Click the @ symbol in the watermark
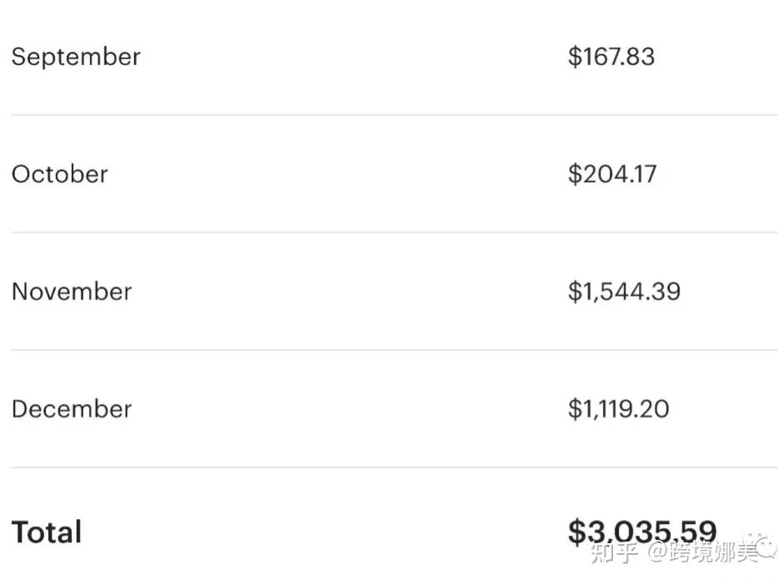The width and height of the screenshot is (778, 584). pos(658,552)
